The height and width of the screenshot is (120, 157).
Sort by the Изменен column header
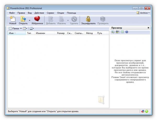point(44,33)
